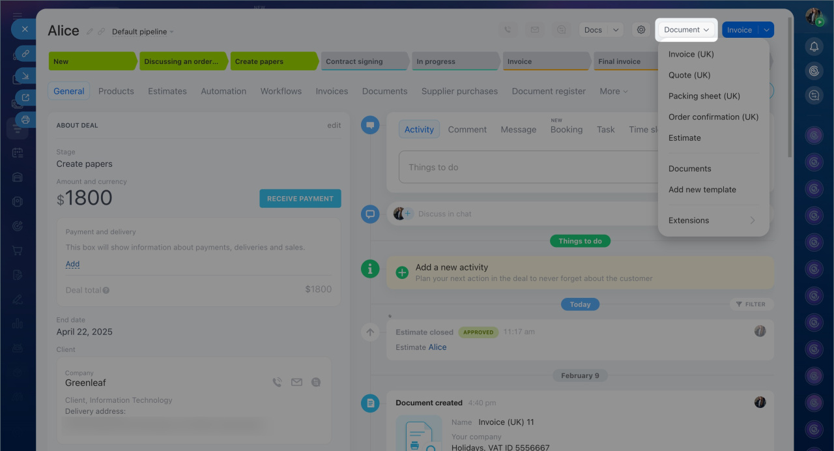Viewport: 834px width, 451px height.
Task: Close the deal side panel
Action: click(x=24, y=29)
